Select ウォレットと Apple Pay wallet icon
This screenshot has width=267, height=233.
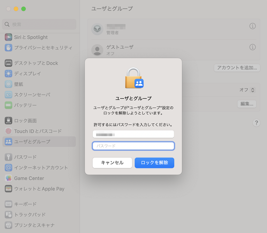8,189
